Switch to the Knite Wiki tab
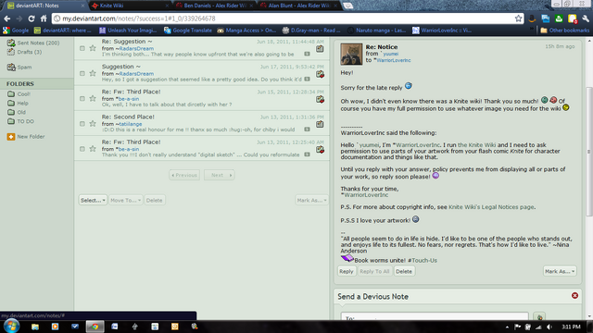This screenshot has width=593, height=333. 130,6
